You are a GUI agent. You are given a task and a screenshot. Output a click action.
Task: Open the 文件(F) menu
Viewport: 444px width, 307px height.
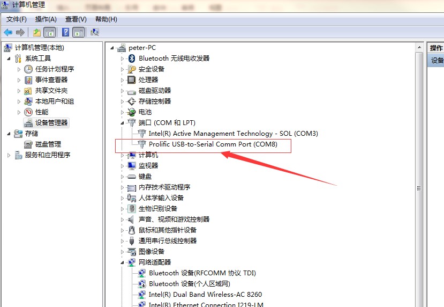point(16,19)
